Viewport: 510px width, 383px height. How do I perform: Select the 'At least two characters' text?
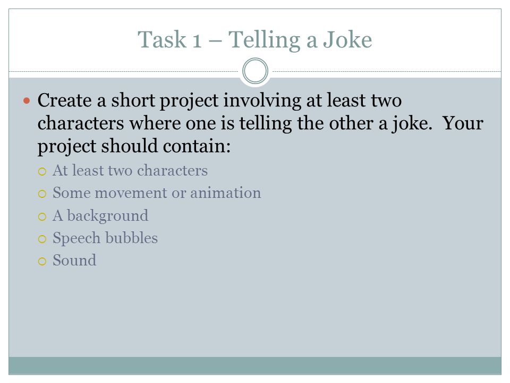[x=130, y=170]
